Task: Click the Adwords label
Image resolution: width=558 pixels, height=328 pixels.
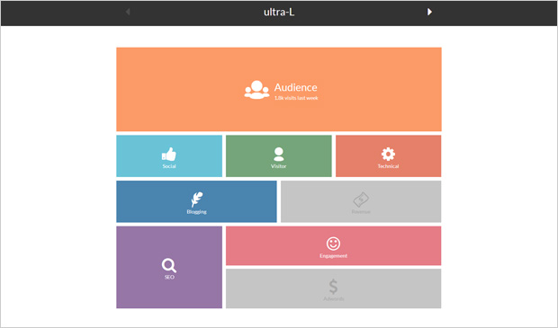Action: point(334,299)
